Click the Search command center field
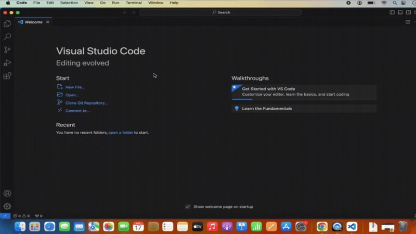 [x=220, y=12]
